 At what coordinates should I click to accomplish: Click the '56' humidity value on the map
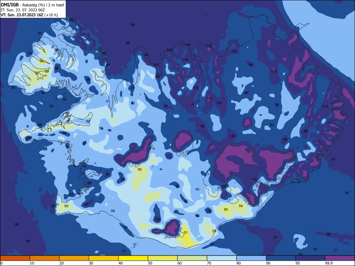tap(226, 210)
